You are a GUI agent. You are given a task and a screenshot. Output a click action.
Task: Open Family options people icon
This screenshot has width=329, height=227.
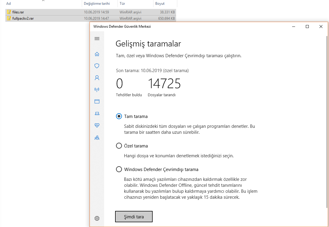97,138
